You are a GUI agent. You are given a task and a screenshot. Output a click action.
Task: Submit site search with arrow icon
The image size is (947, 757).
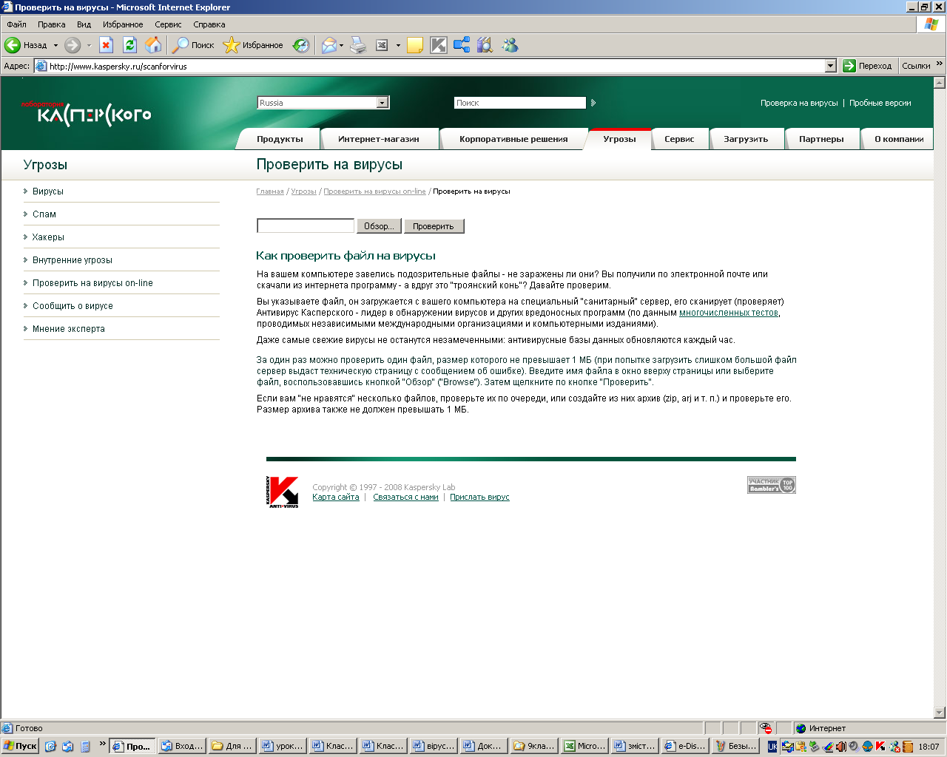593,103
